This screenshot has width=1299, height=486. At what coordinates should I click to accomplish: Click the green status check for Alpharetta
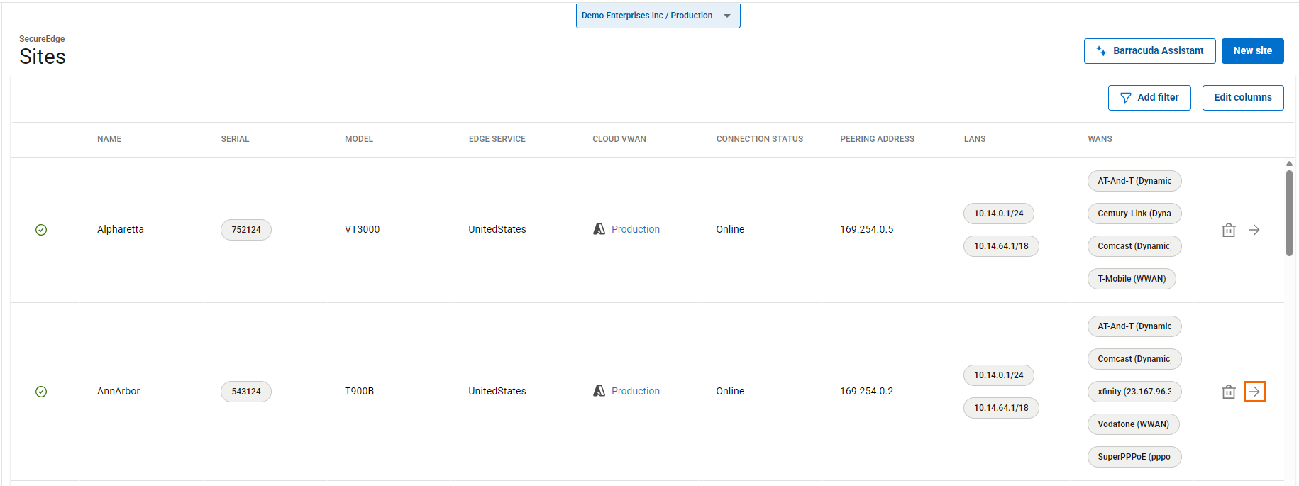click(x=41, y=230)
